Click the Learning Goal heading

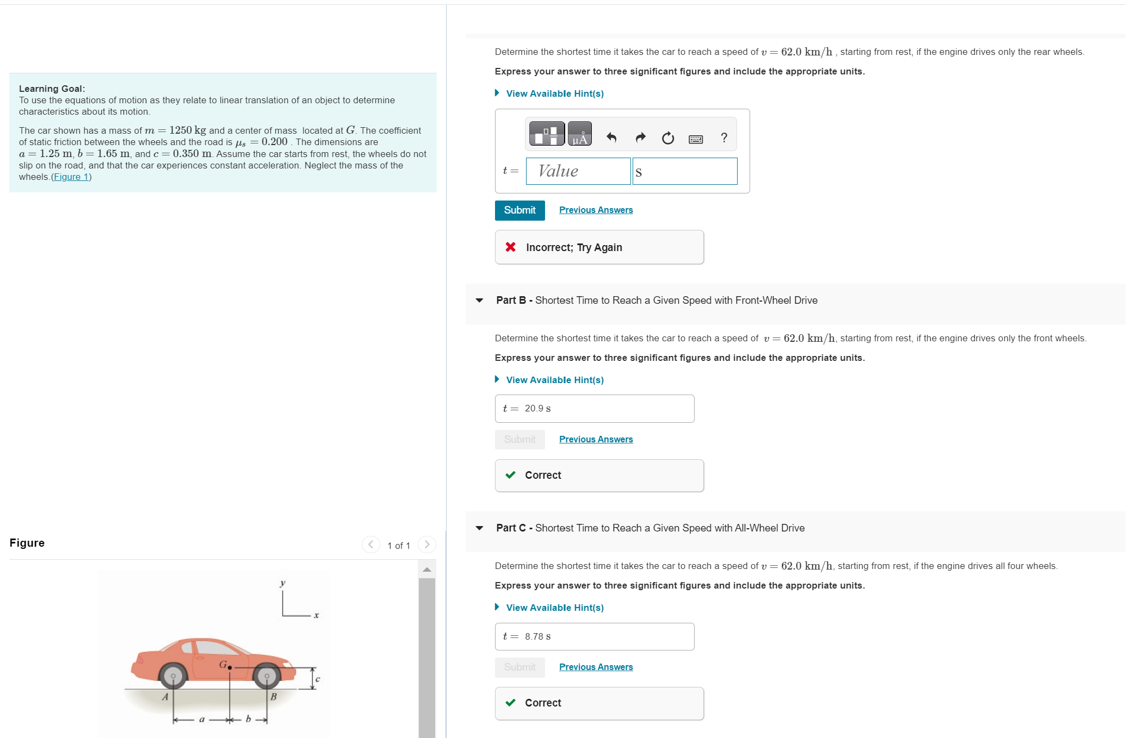(52, 89)
